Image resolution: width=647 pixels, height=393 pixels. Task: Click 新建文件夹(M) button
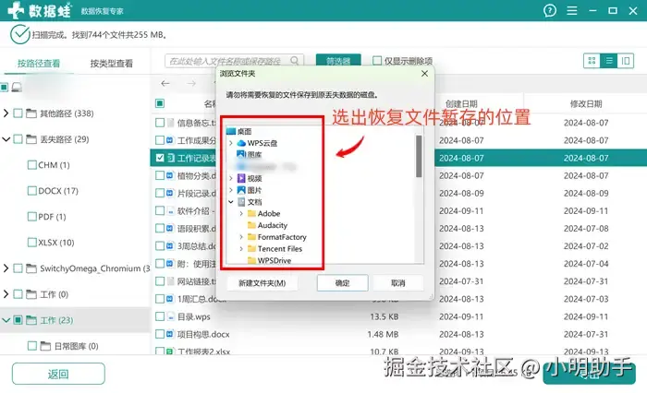pos(262,283)
